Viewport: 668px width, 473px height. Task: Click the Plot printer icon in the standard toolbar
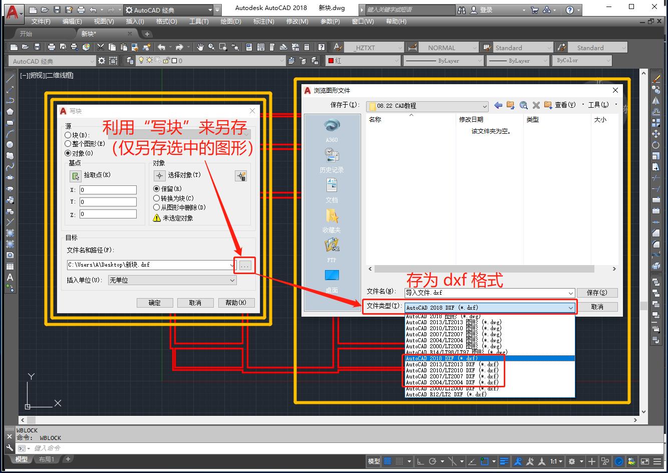pos(52,47)
